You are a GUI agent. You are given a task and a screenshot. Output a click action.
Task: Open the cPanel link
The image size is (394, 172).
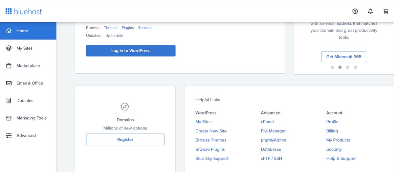(x=268, y=122)
